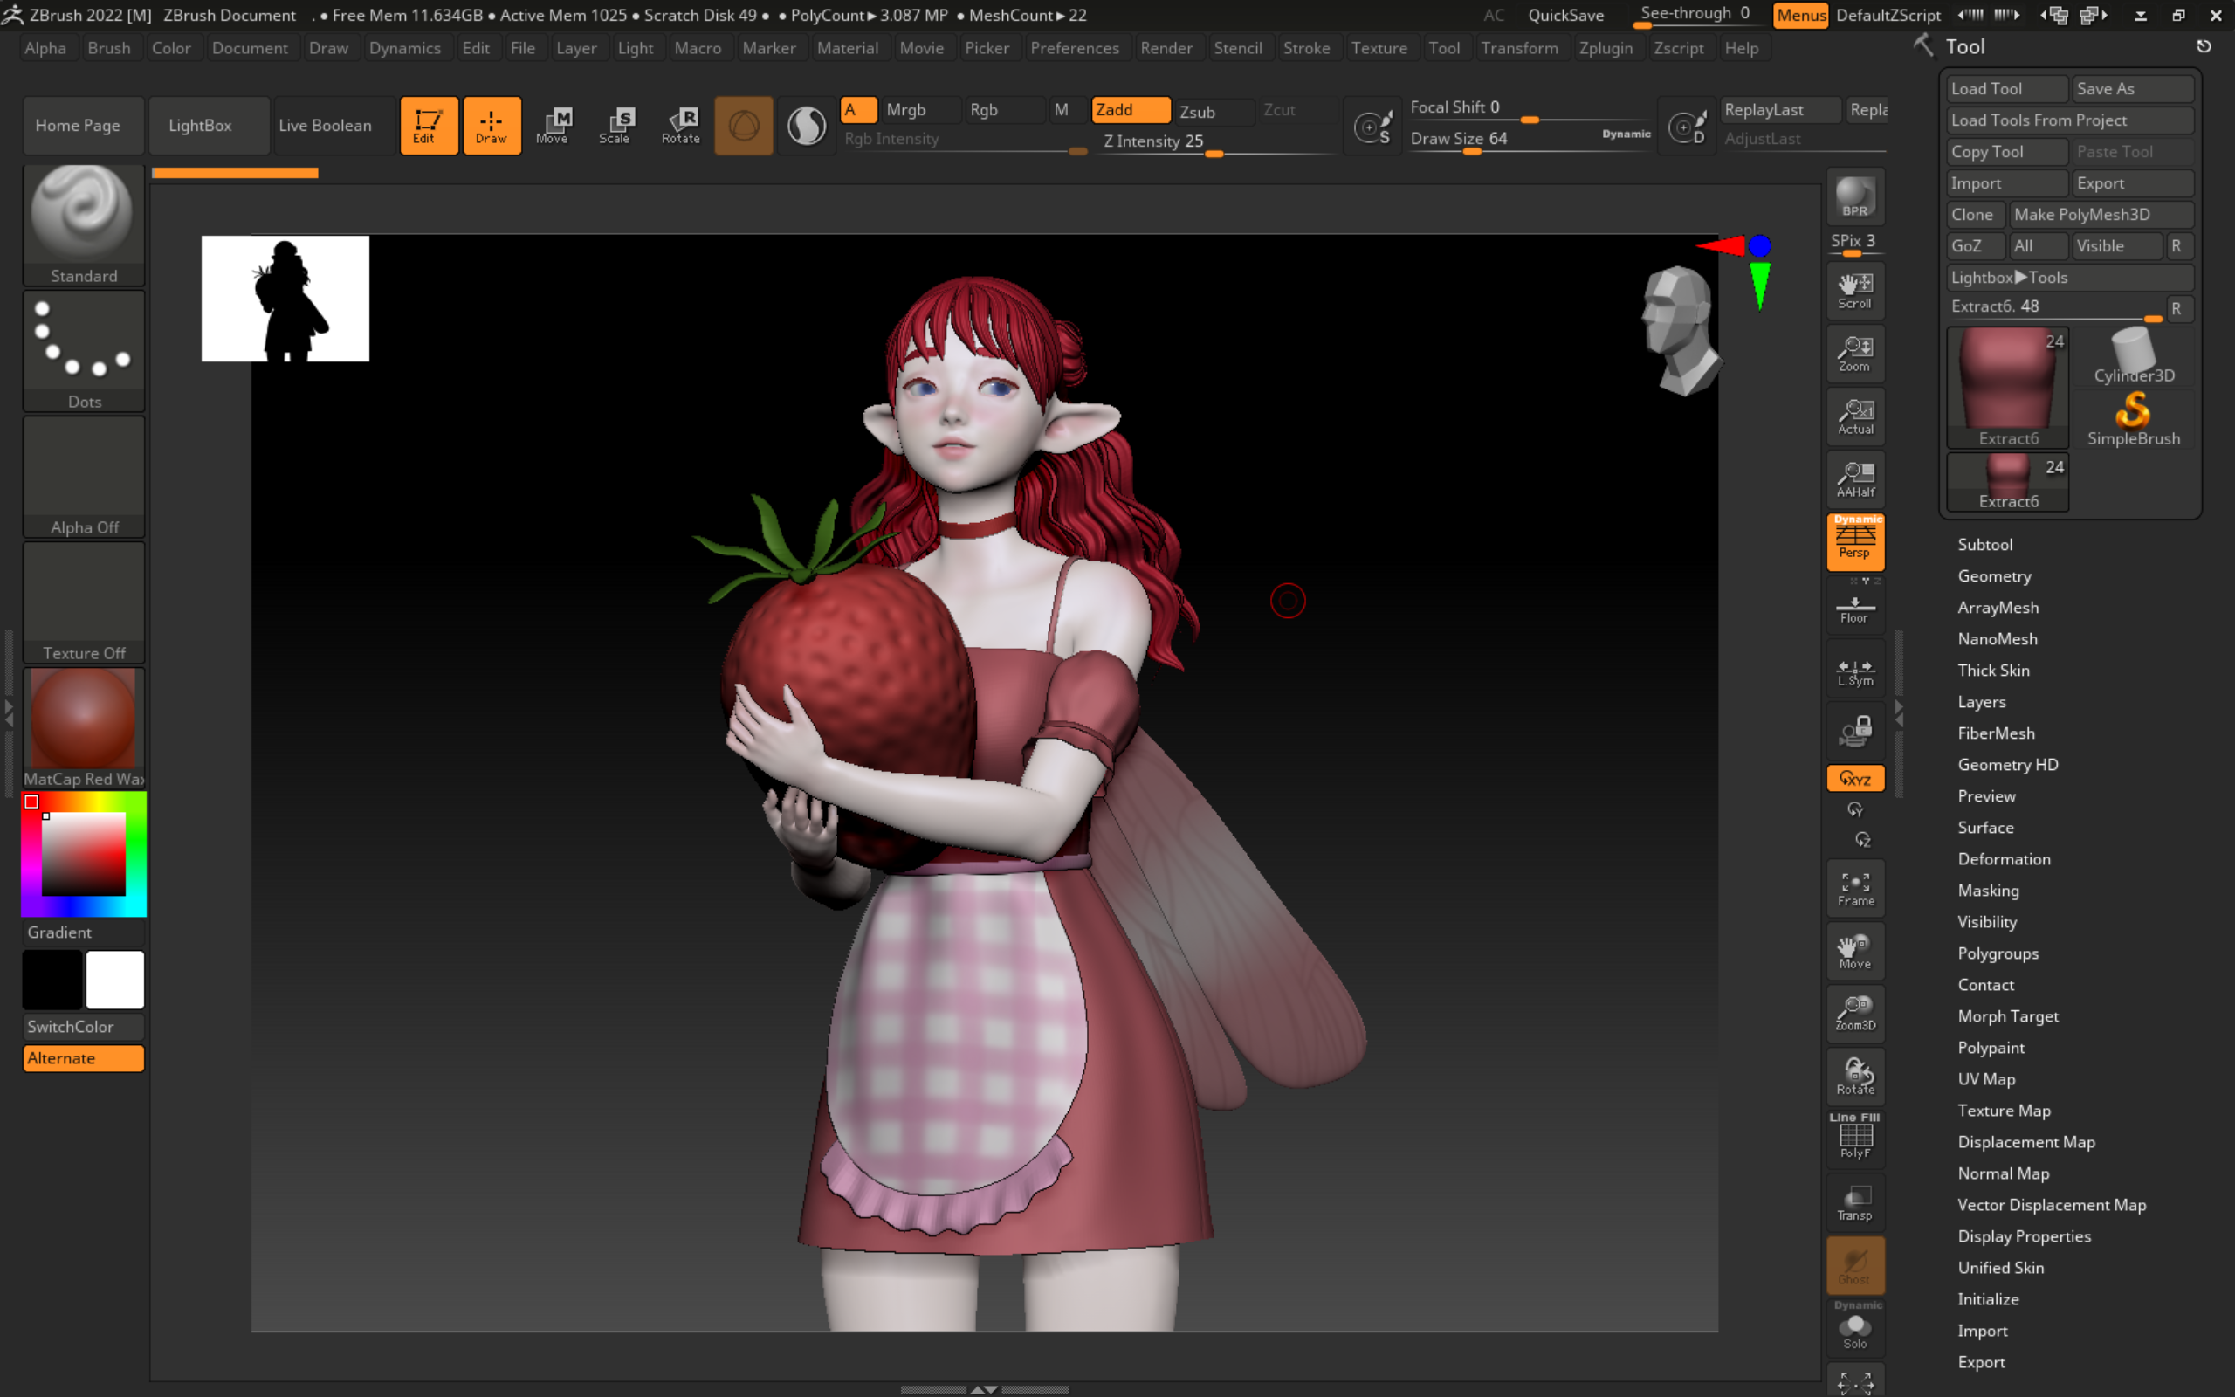Open the Zplugin menu
The width and height of the screenshot is (2235, 1397).
pyautogui.click(x=1606, y=48)
